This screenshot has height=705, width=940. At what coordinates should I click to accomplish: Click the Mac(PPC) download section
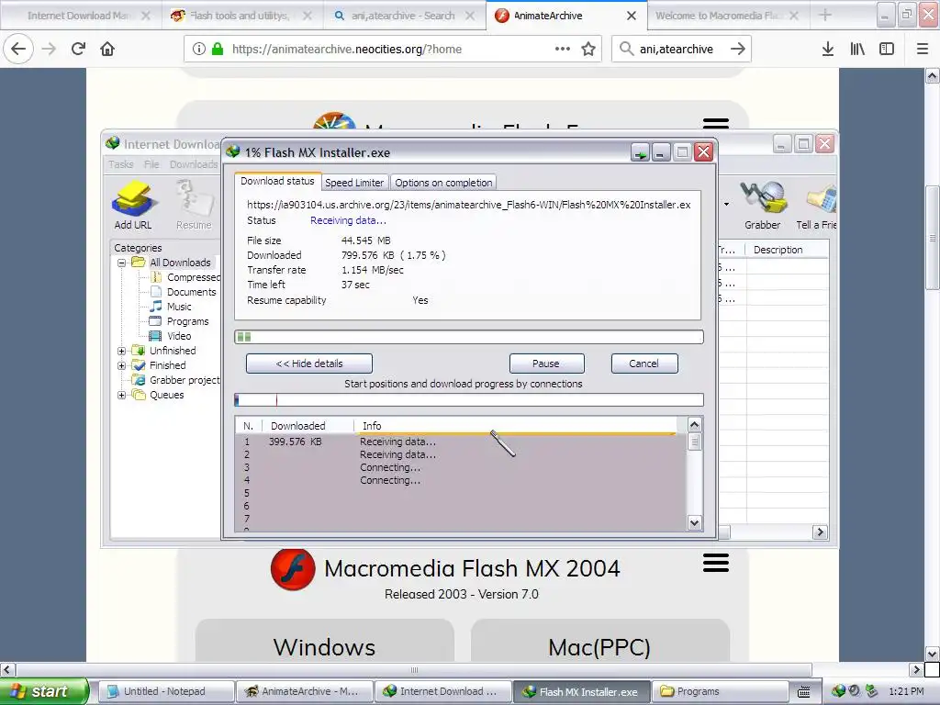coord(599,640)
